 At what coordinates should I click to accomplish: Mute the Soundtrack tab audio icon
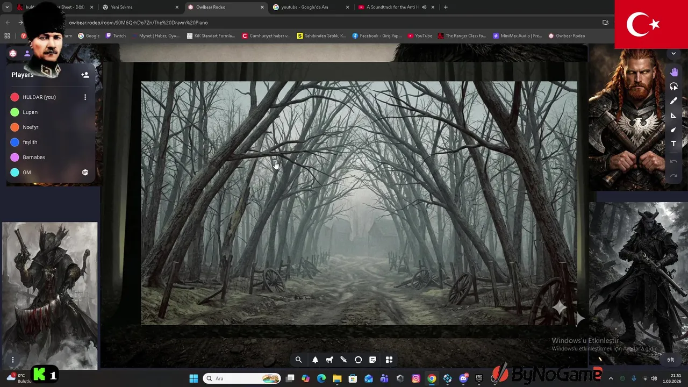(424, 7)
